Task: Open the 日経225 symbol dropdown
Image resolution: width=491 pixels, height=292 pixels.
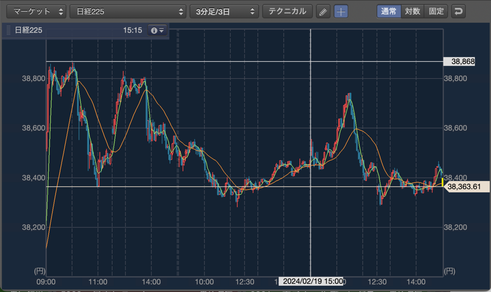Action: coord(128,11)
